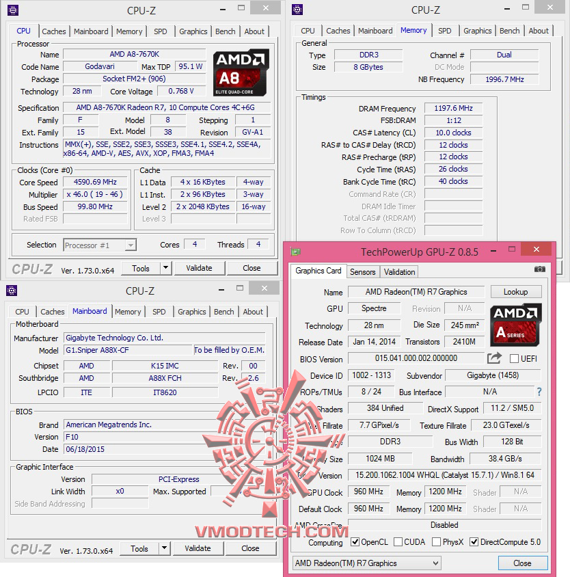
Task: Click the Channel # value Dual
Action: tap(504, 55)
